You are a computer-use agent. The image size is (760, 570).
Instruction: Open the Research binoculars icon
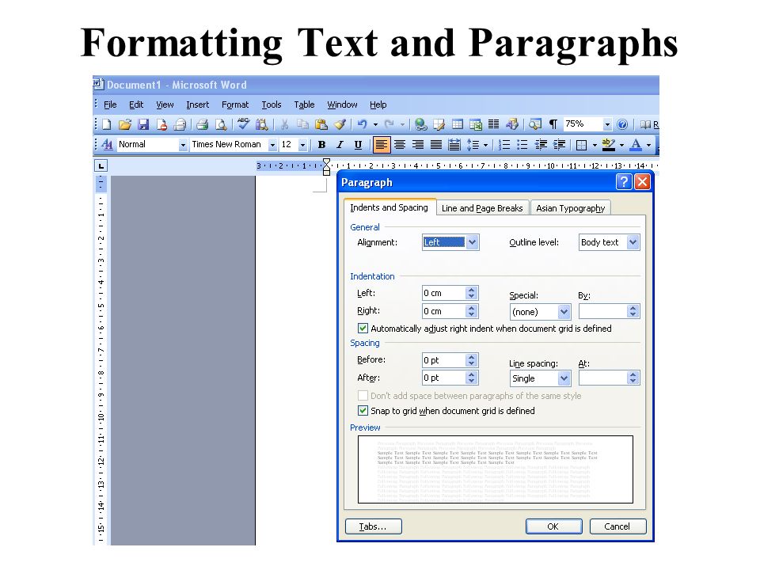click(x=262, y=124)
